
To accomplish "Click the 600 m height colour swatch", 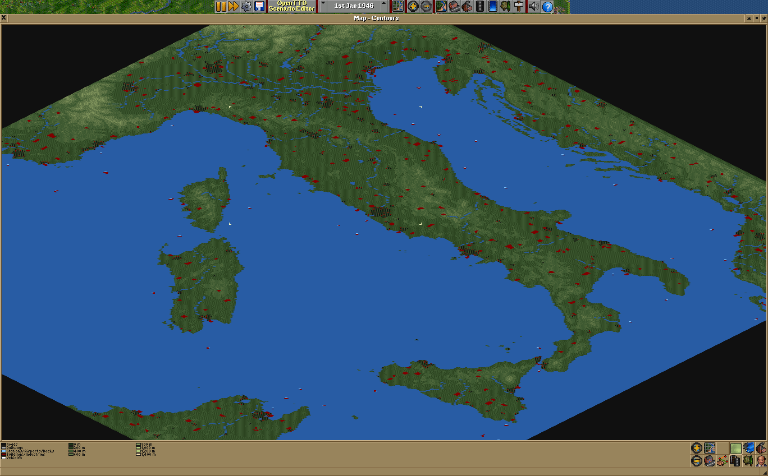I will [x=71, y=454].
